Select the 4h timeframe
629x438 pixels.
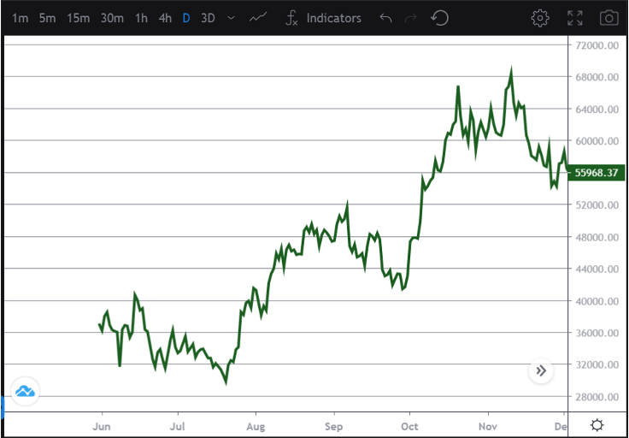point(165,18)
